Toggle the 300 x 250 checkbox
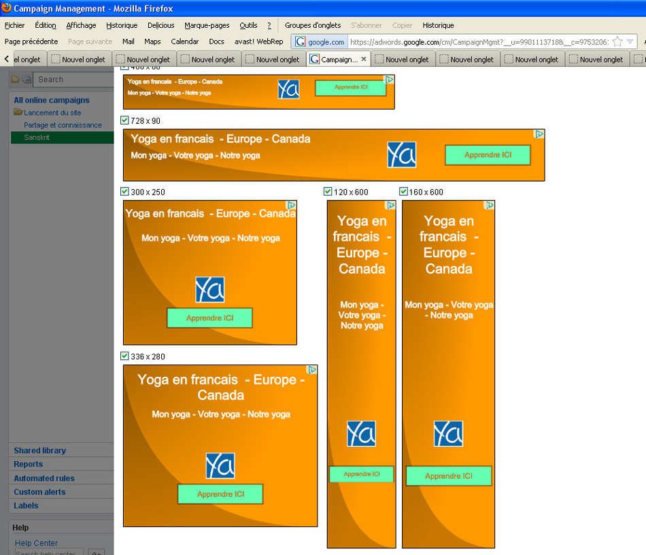This screenshot has height=555, width=646. click(124, 192)
